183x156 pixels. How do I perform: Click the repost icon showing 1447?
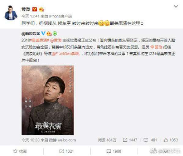[x=125, y=140]
